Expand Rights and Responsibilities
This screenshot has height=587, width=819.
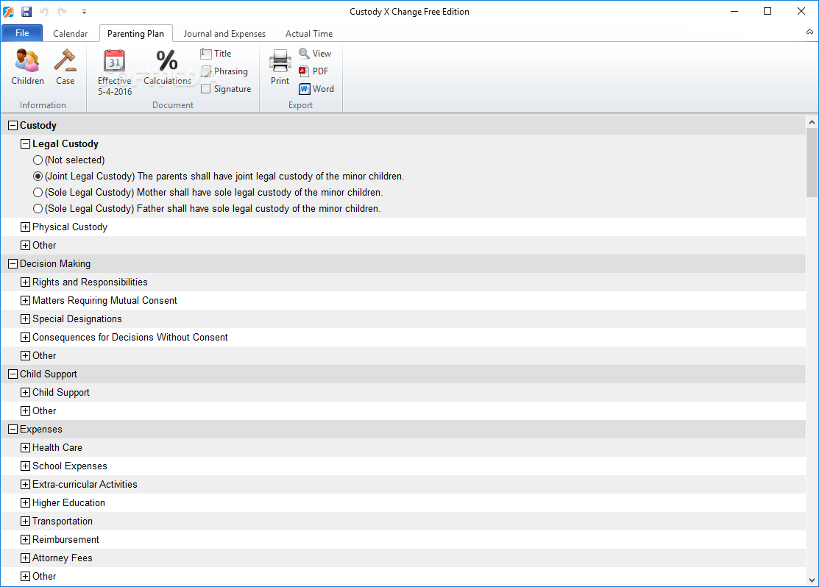(x=25, y=282)
